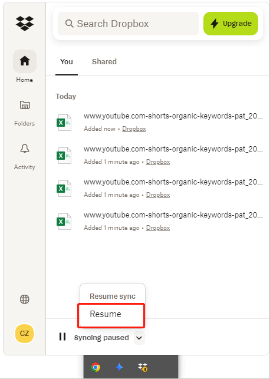Screen dimensions: 270x379
Task: Click the Dropbox paused tray icon
Action: (143, 367)
